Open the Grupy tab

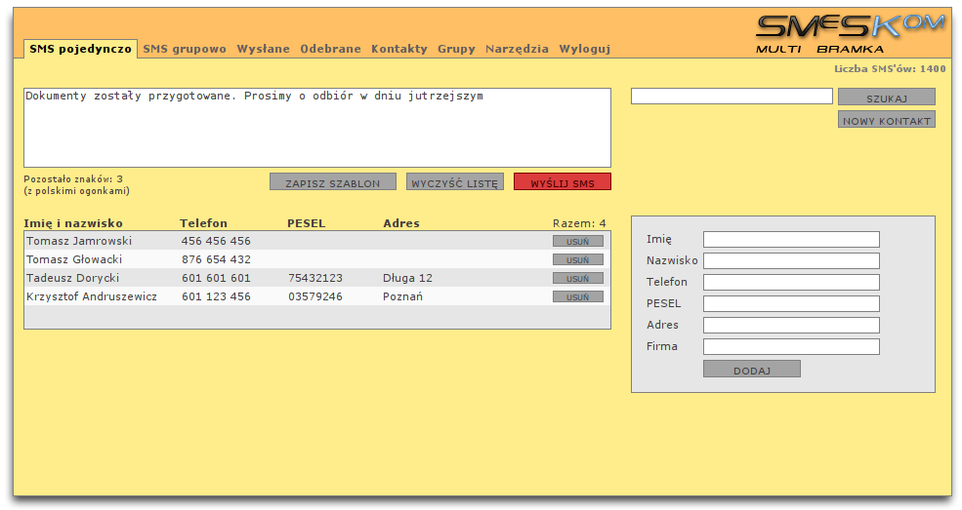coord(456,49)
